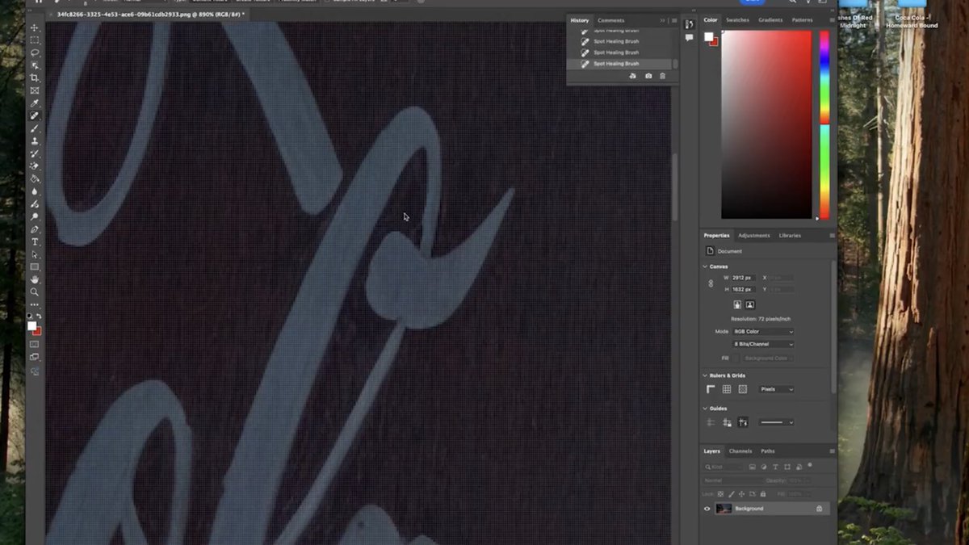
Task: Select the Brush tool
Action: click(35, 128)
